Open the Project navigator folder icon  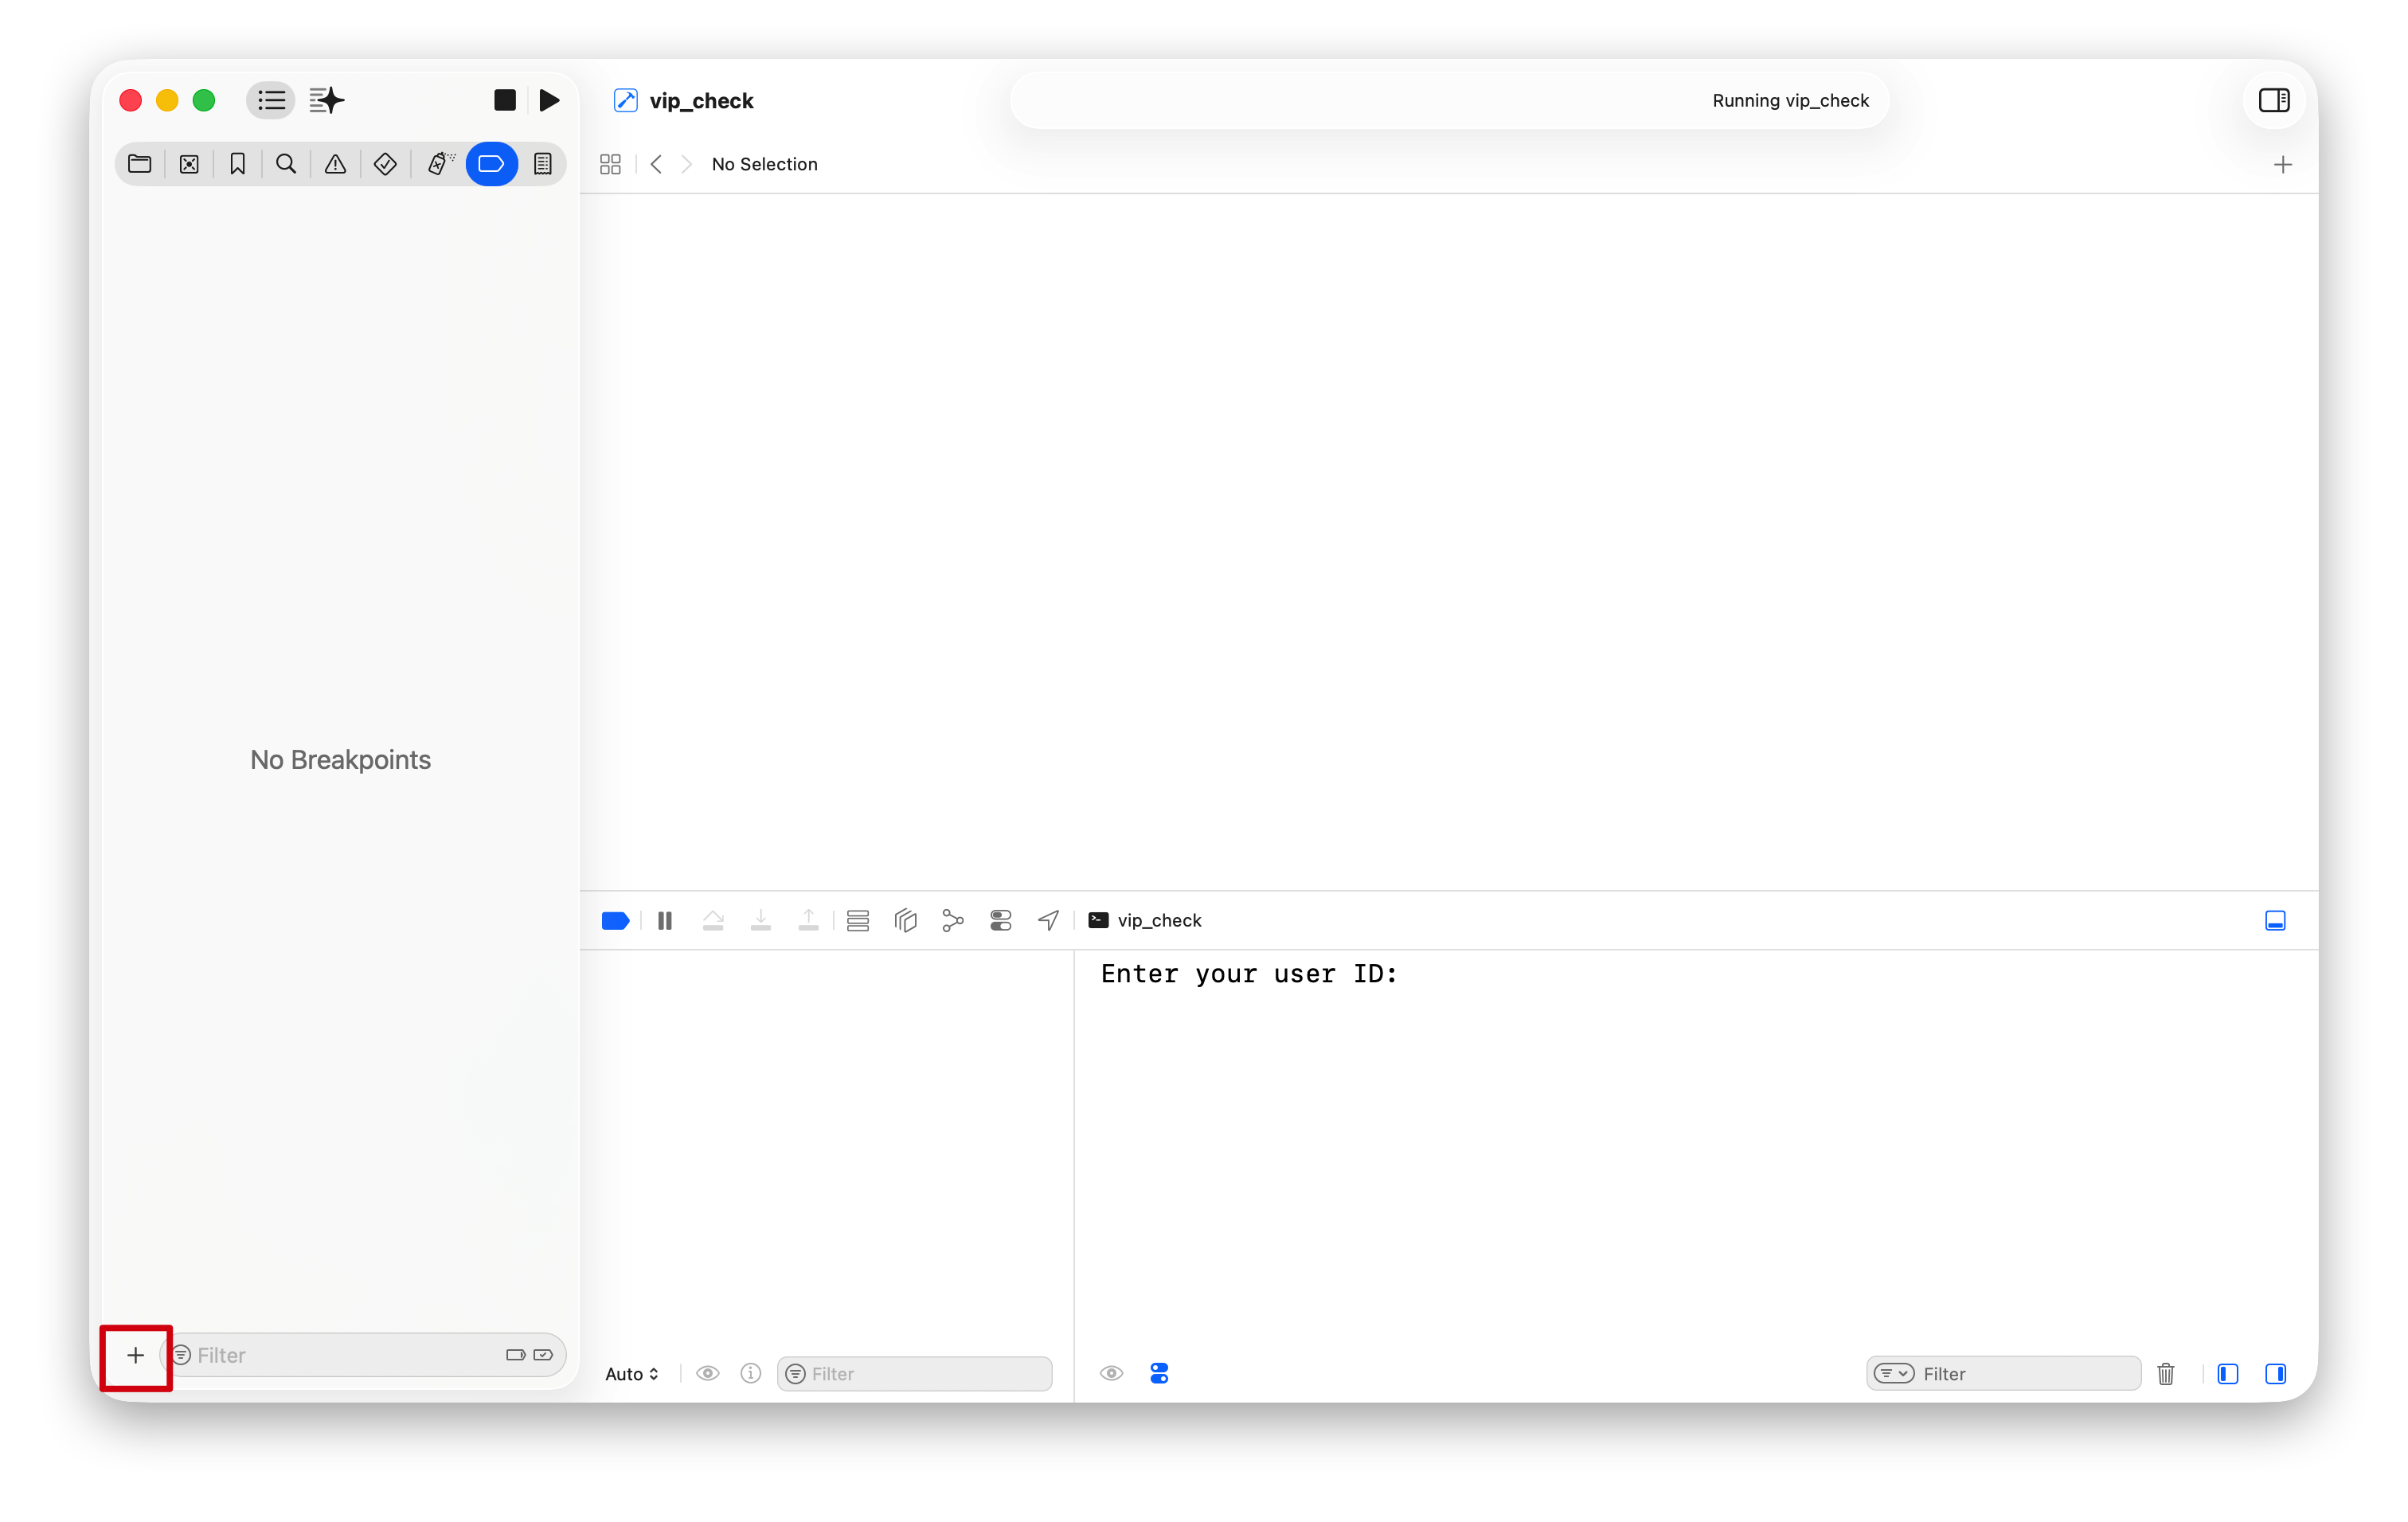139,164
